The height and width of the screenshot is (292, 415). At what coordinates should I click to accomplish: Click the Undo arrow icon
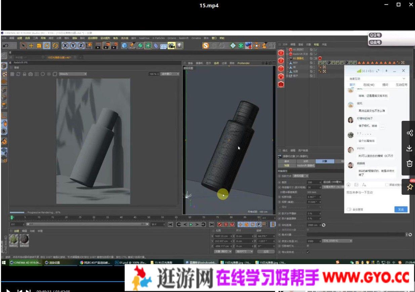click(x=5, y=46)
